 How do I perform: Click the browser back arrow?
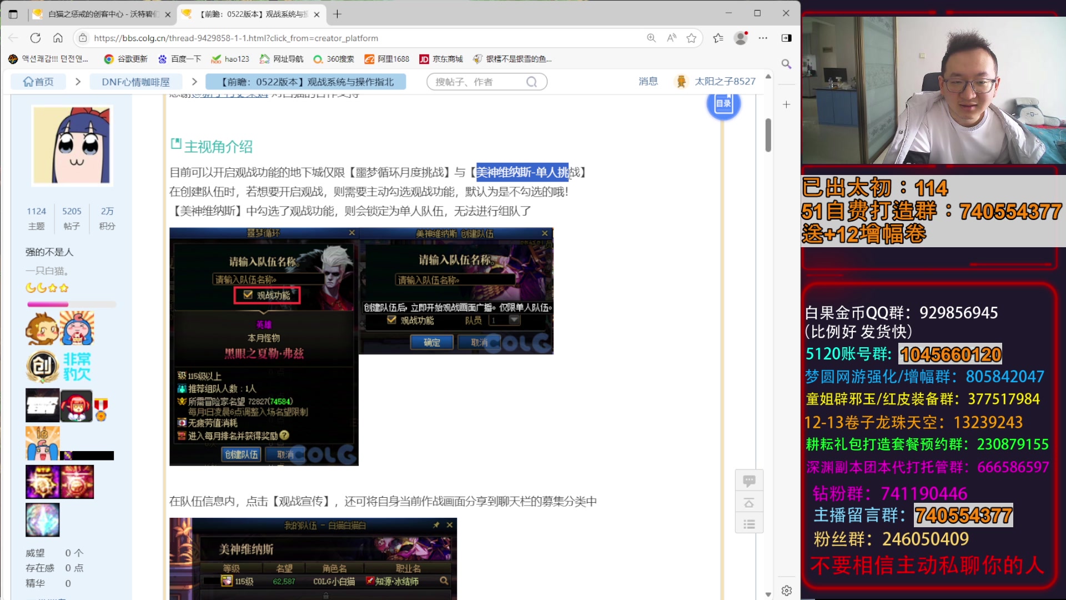[13, 38]
